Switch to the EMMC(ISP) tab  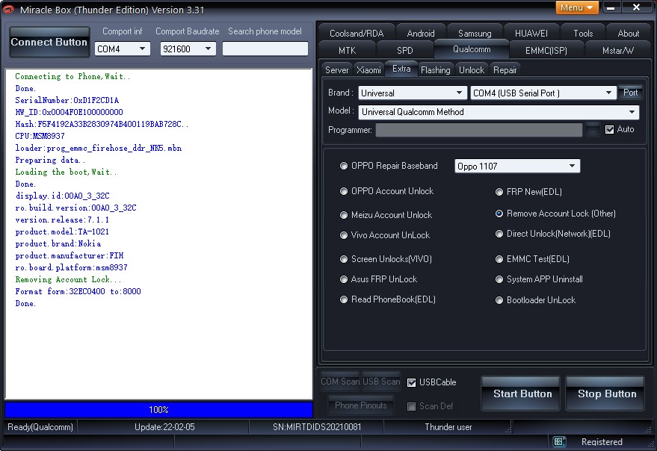546,51
